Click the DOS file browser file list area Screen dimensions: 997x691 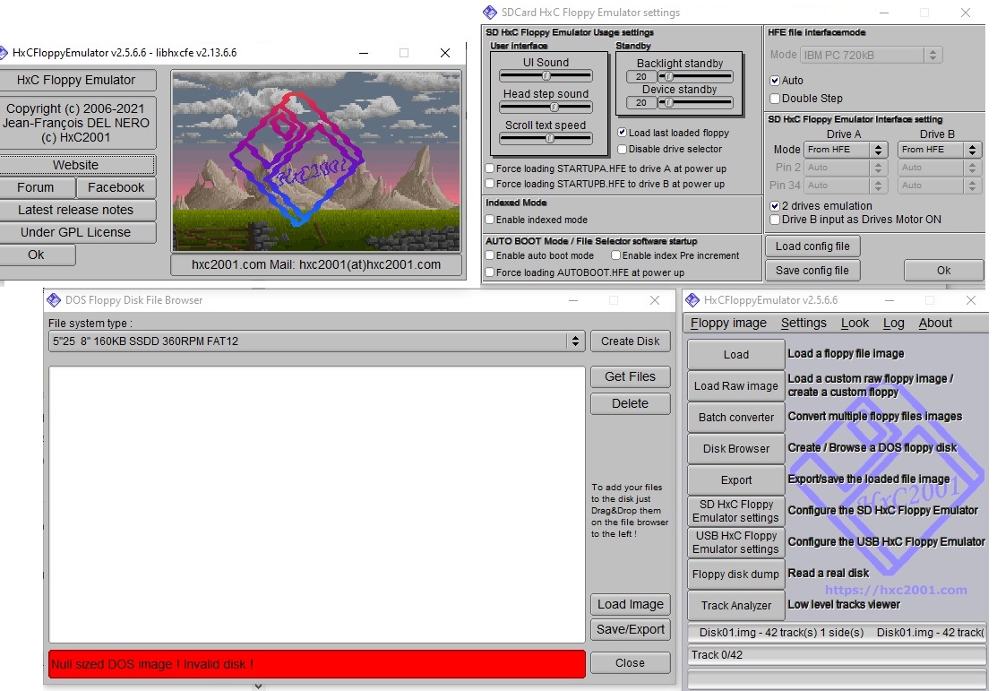(316, 505)
